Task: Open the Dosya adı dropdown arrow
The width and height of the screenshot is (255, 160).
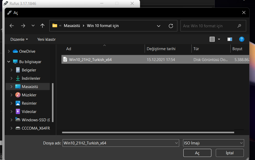Action: click(x=176, y=143)
